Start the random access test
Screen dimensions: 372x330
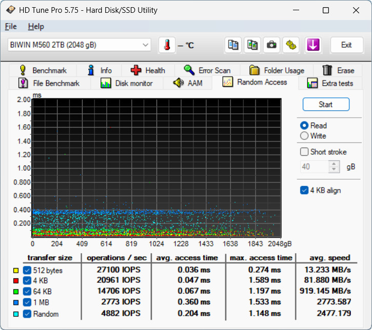326,104
